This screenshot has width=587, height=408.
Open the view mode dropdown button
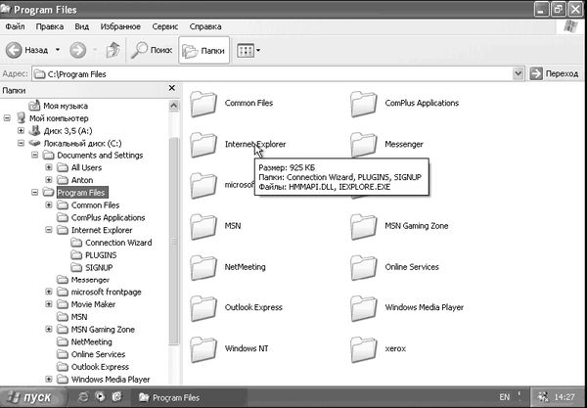248,51
